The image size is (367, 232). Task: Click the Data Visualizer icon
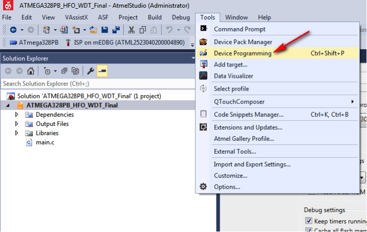pyautogui.click(x=204, y=76)
